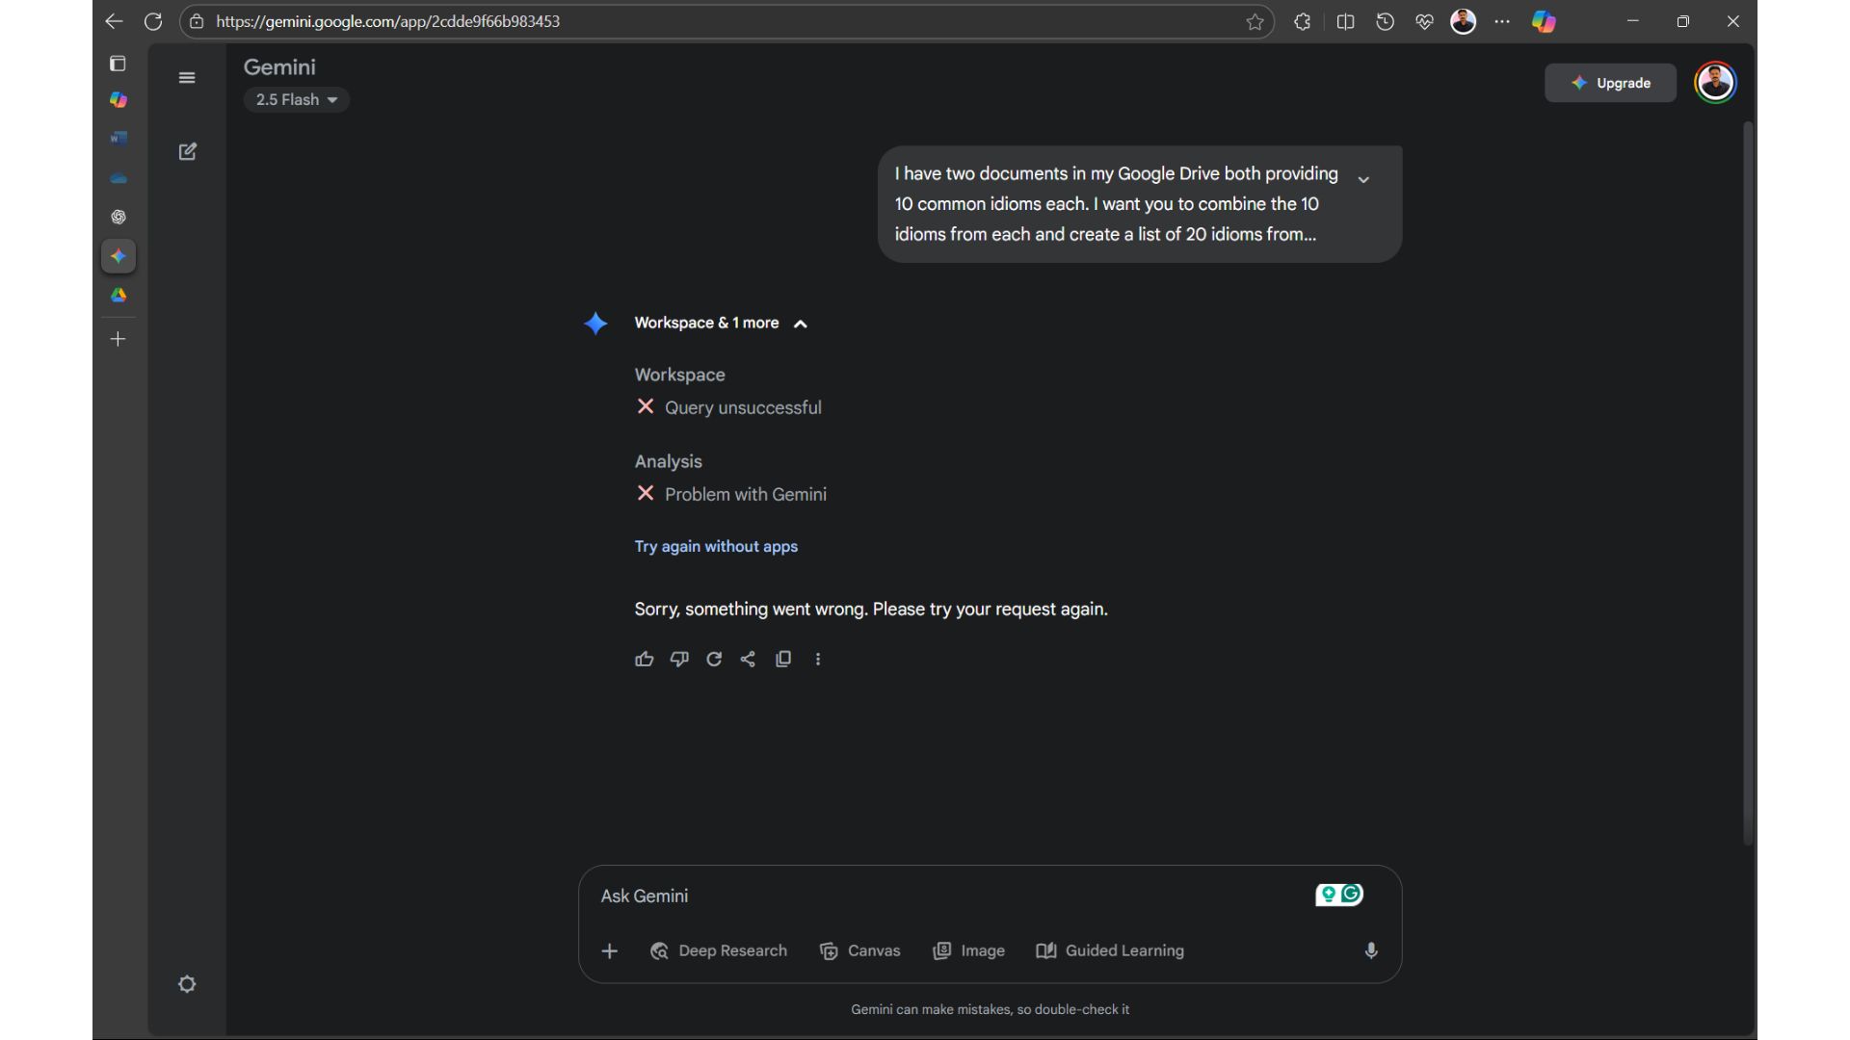The height and width of the screenshot is (1040, 1850).
Task: Bookmark this page with the star icon
Action: click(x=1255, y=21)
